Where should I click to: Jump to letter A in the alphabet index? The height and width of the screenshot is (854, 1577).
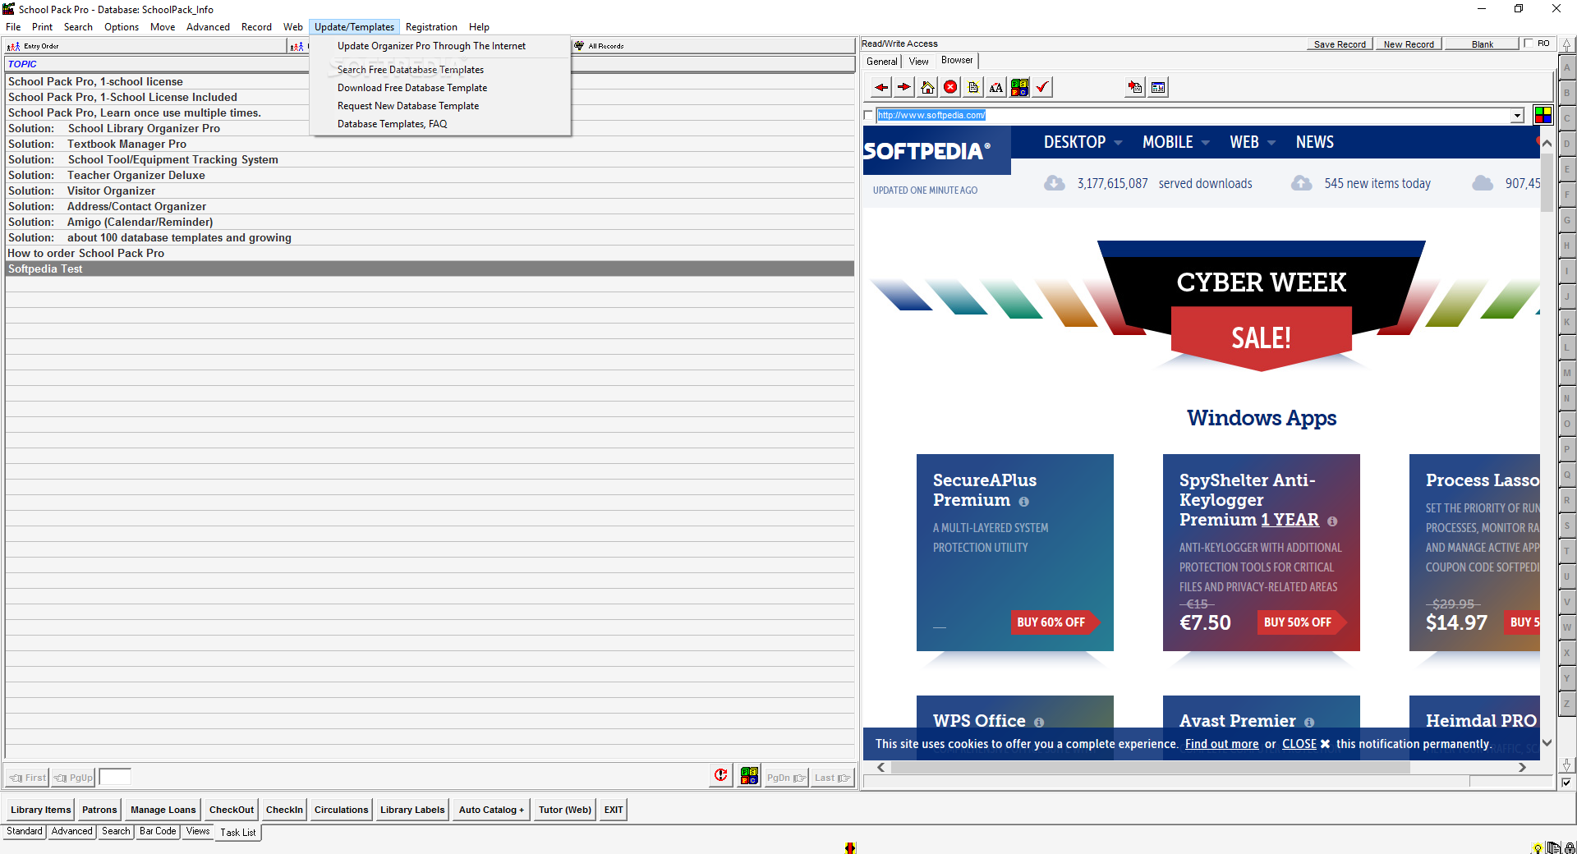click(1567, 67)
